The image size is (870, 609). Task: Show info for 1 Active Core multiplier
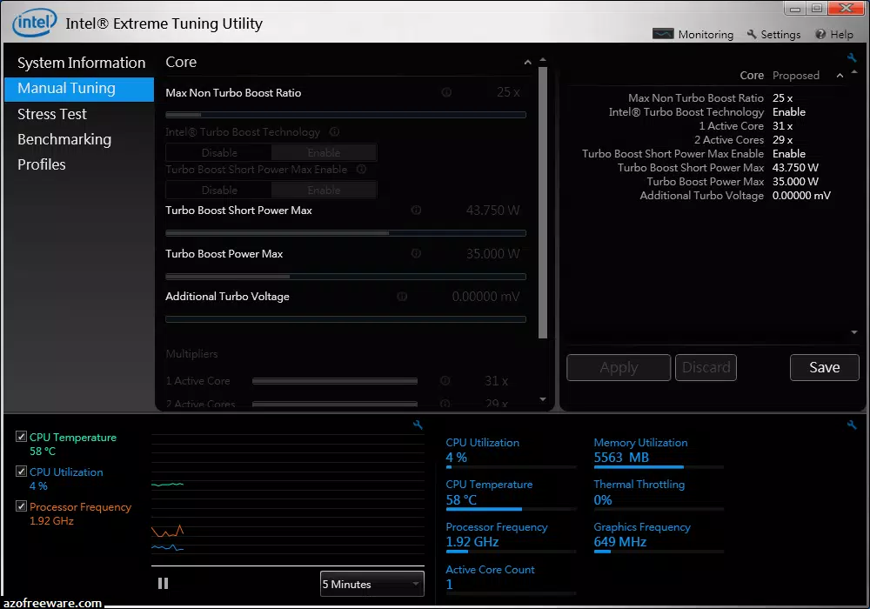coord(445,381)
